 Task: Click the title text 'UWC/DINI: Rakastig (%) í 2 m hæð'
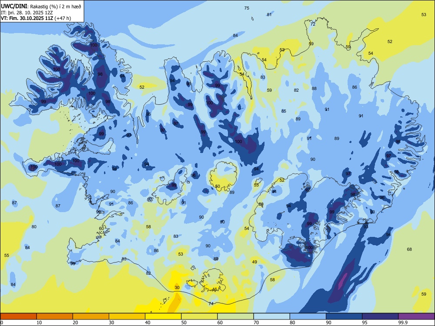click(41, 7)
